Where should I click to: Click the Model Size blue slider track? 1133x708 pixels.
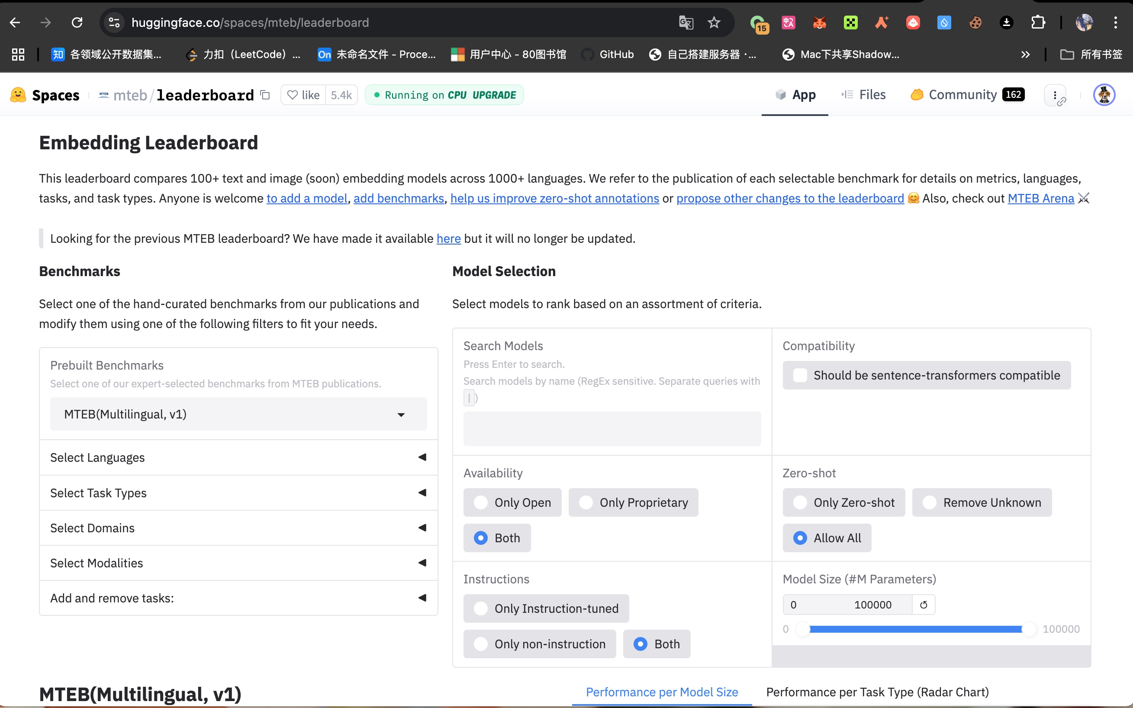[916, 629]
